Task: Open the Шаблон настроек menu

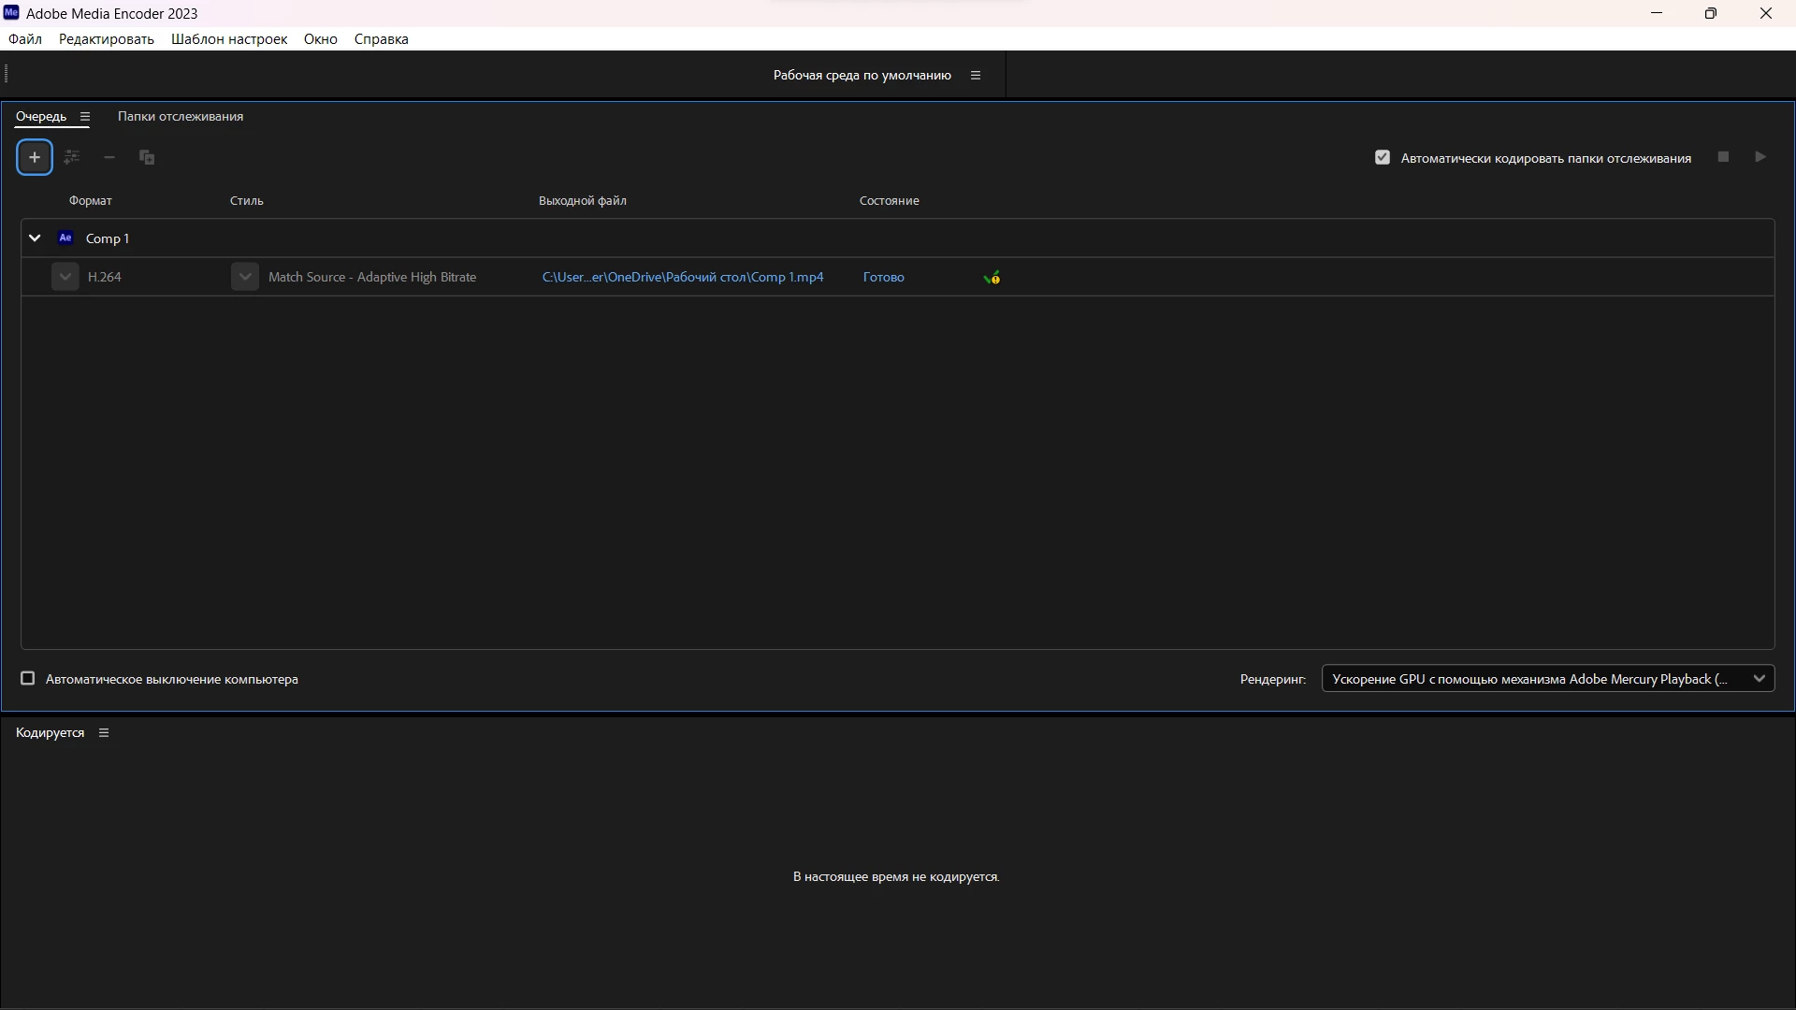Action: pos(229,39)
